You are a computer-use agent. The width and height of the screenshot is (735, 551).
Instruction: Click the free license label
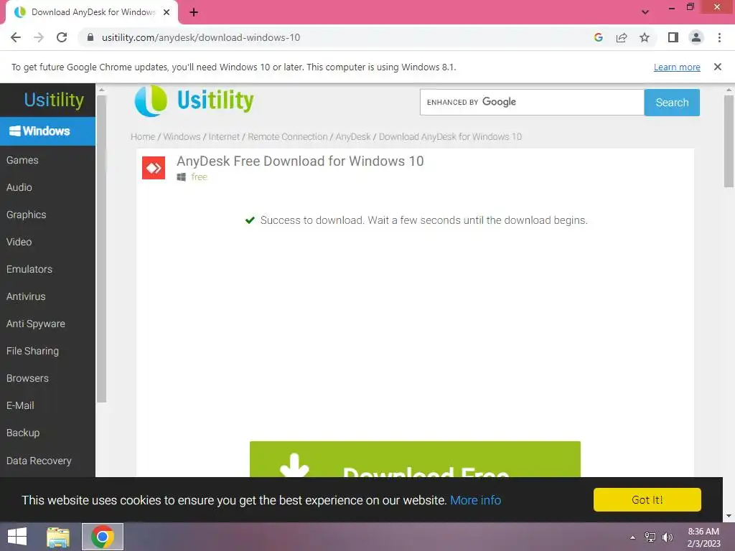(200, 177)
